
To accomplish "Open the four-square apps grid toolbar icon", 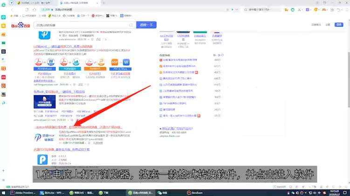I will tap(332, 10).
